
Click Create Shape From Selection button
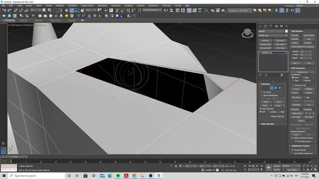pos(303,47)
